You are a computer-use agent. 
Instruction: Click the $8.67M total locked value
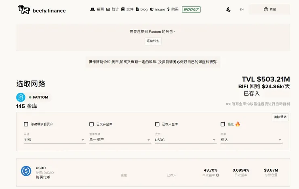pyautogui.click(x=271, y=170)
